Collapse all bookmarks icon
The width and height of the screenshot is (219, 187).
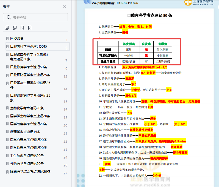coord(15,28)
